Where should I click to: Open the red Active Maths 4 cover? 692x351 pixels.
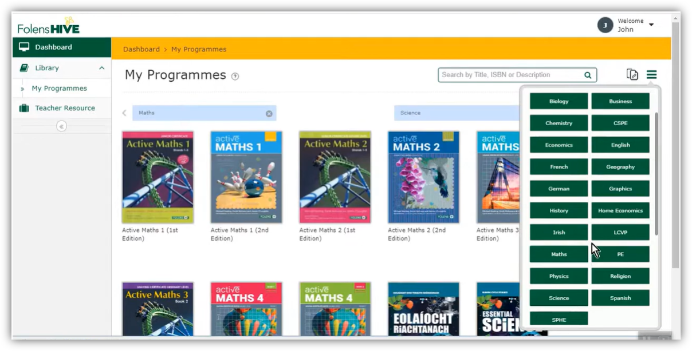point(246,309)
